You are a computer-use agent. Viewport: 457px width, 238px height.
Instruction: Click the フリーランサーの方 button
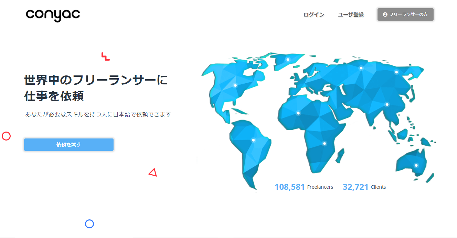(405, 14)
